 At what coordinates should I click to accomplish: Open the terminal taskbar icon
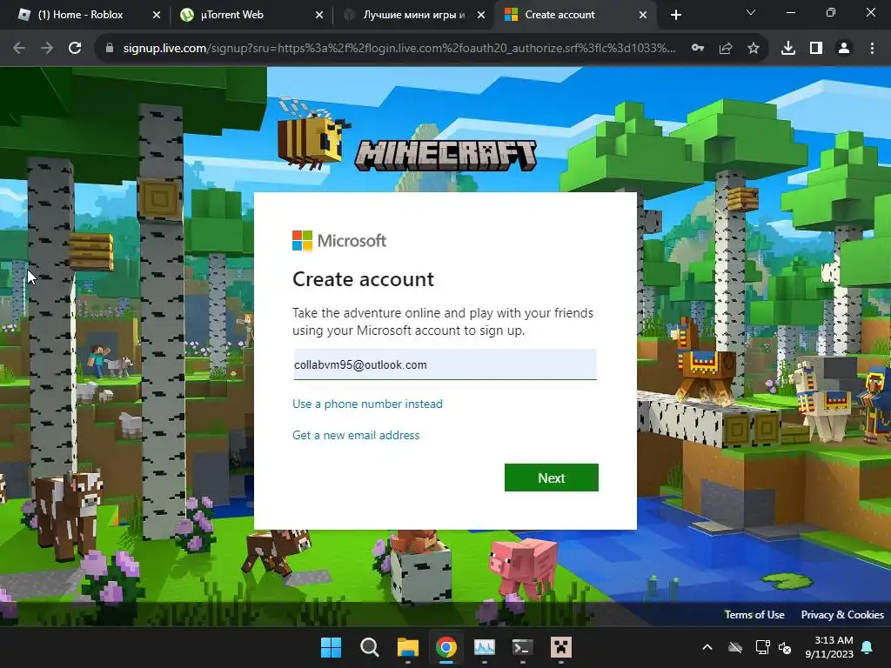pyautogui.click(x=522, y=647)
